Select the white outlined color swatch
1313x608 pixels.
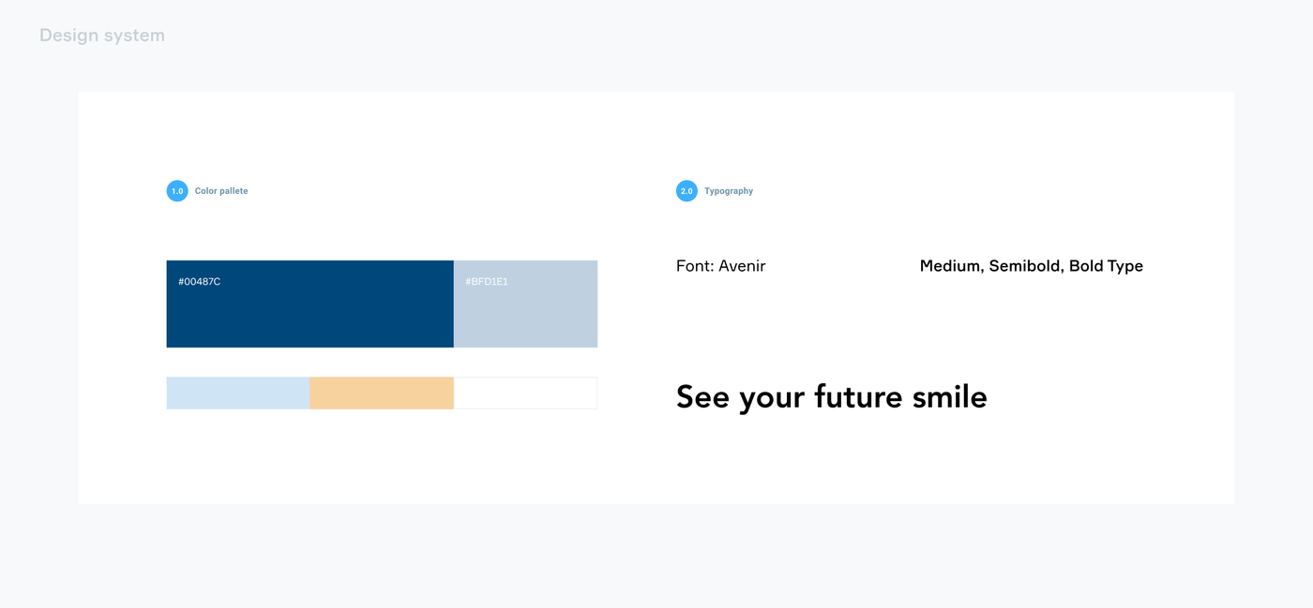click(x=525, y=393)
